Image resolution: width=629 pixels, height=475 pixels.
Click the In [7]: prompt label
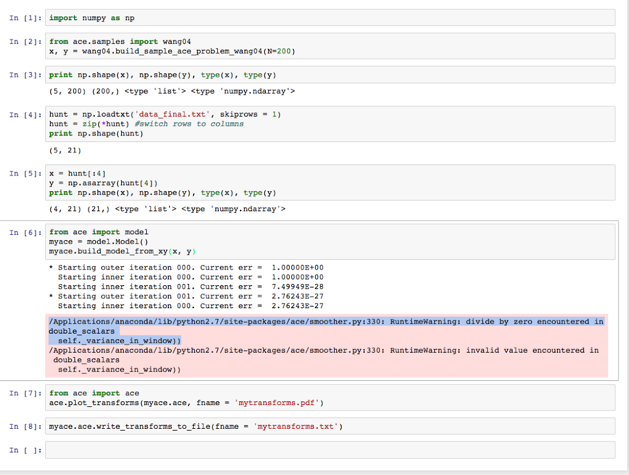tap(25, 393)
